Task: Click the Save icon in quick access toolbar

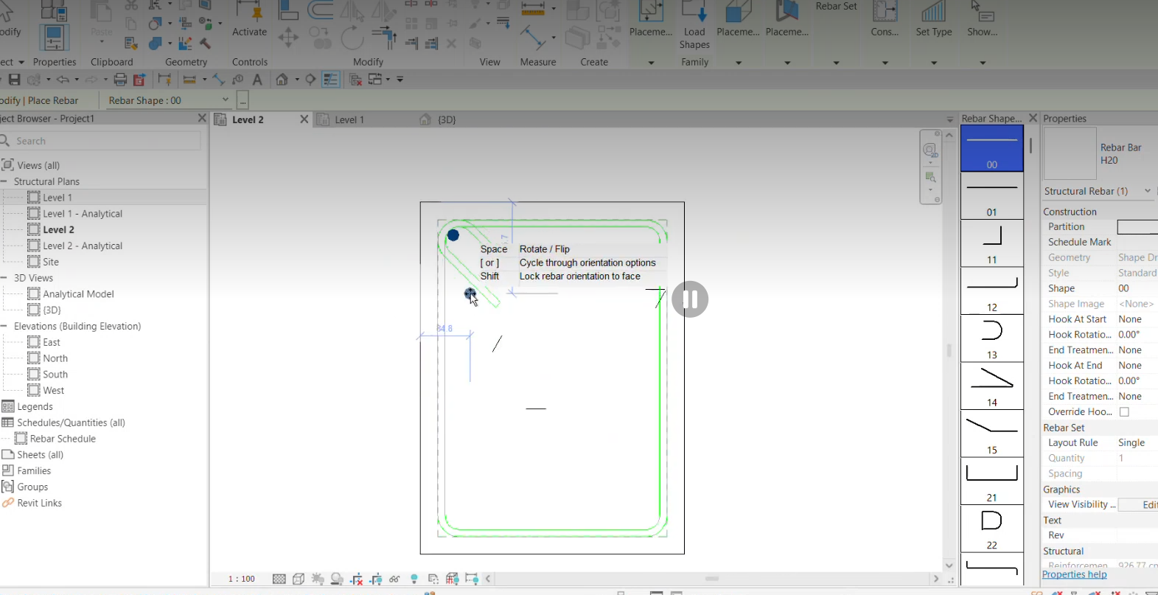Action: click(14, 80)
